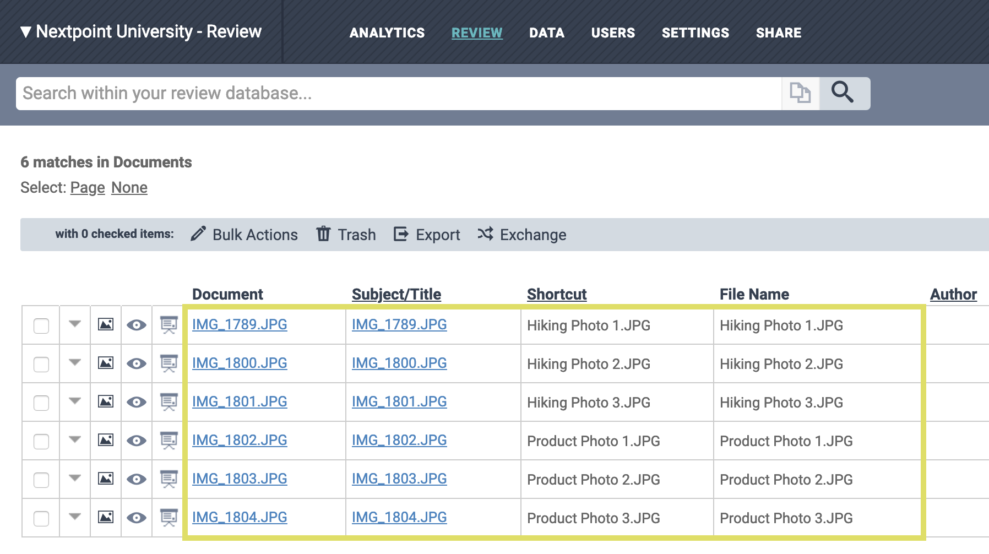Screen dimensions: 989x554
Task: Check the box for IMG_1803.JPG row
Action: [x=41, y=480]
